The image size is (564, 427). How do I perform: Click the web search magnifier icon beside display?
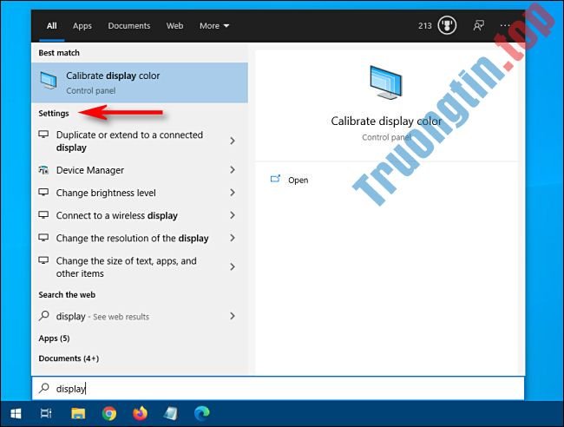[x=44, y=316]
